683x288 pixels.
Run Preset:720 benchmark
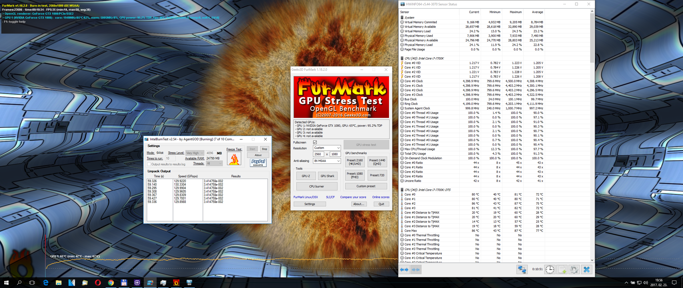coord(377,175)
